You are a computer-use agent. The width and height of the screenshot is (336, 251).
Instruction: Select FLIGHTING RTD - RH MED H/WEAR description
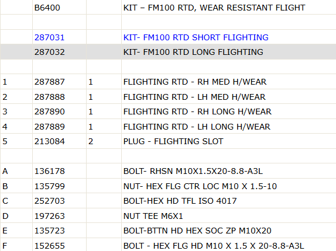[195, 82]
